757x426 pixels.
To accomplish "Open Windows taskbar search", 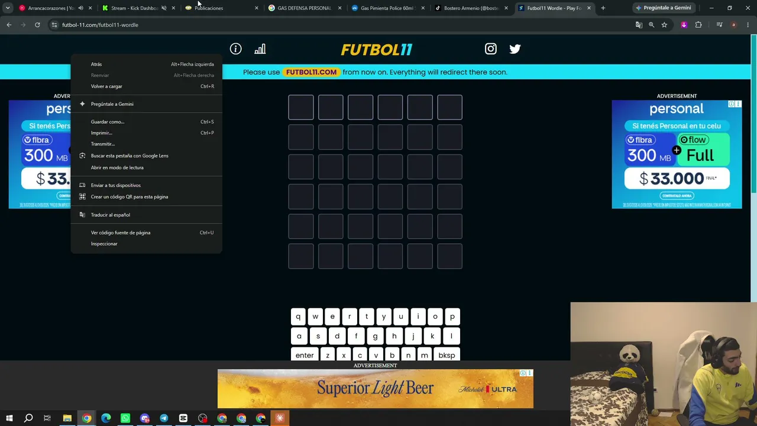I will [x=28, y=418].
